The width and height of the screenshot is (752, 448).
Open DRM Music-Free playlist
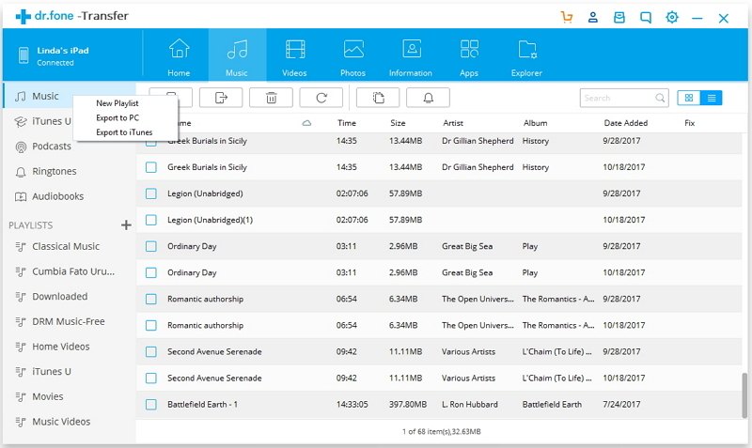[x=69, y=321]
